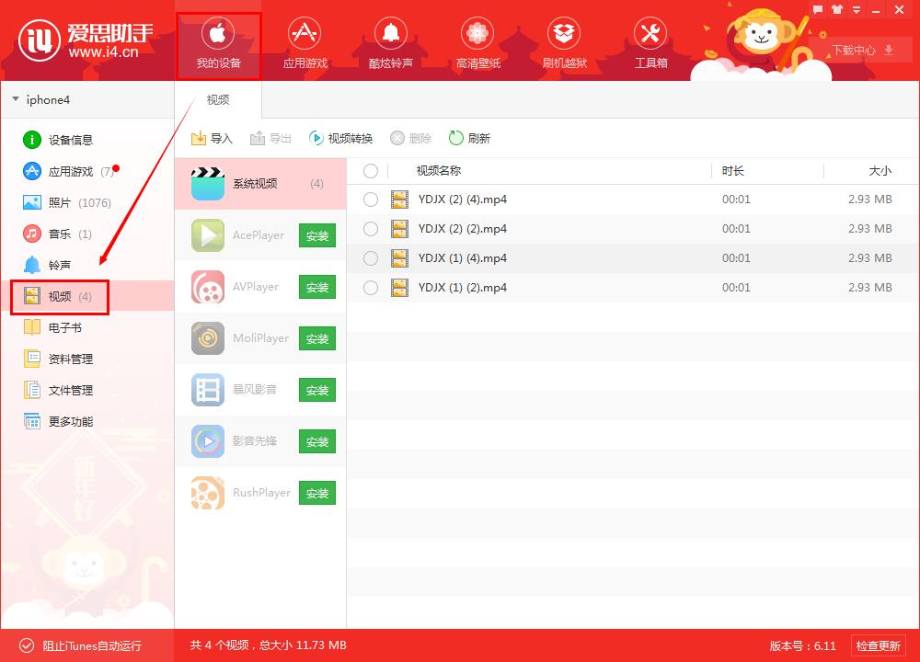Check the YDJX (2) (4).mp4 checkbox
The width and height of the screenshot is (920, 662).
(371, 200)
